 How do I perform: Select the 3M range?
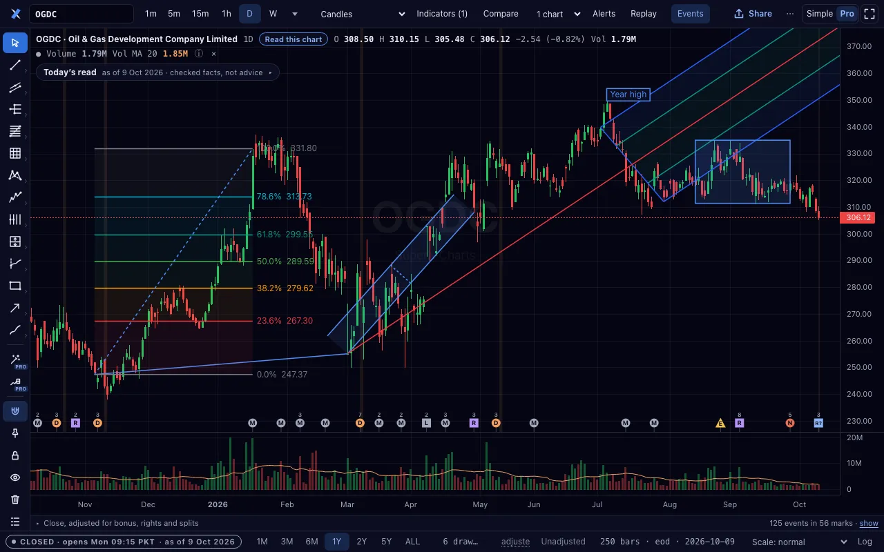[287, 542]
